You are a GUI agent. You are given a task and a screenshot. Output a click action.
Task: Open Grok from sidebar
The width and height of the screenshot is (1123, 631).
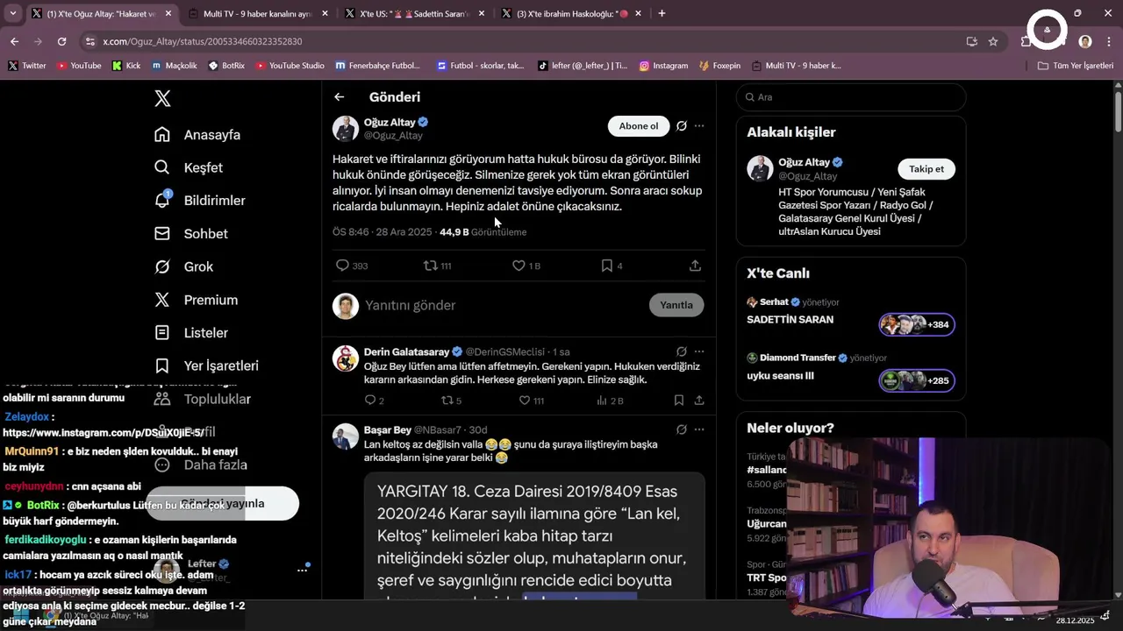pos(162,266)
